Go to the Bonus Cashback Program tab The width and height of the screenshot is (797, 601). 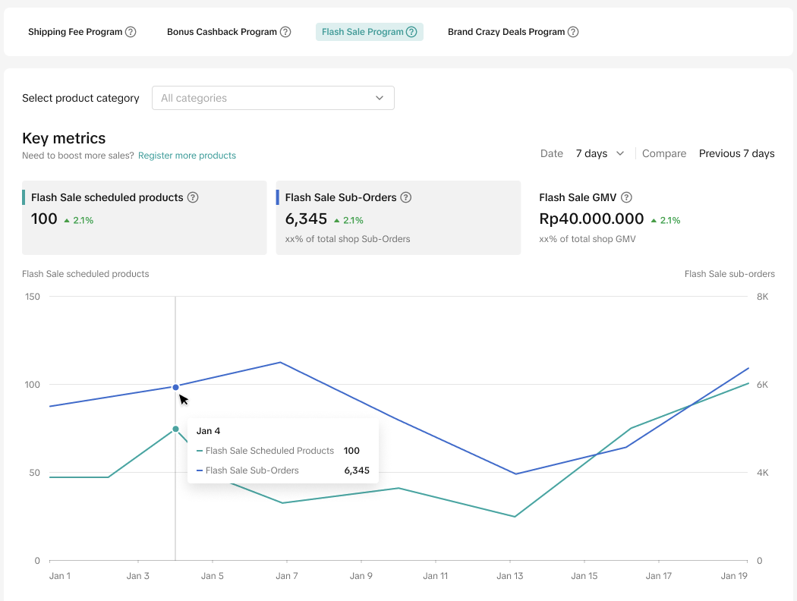click(x=222, y=32)
